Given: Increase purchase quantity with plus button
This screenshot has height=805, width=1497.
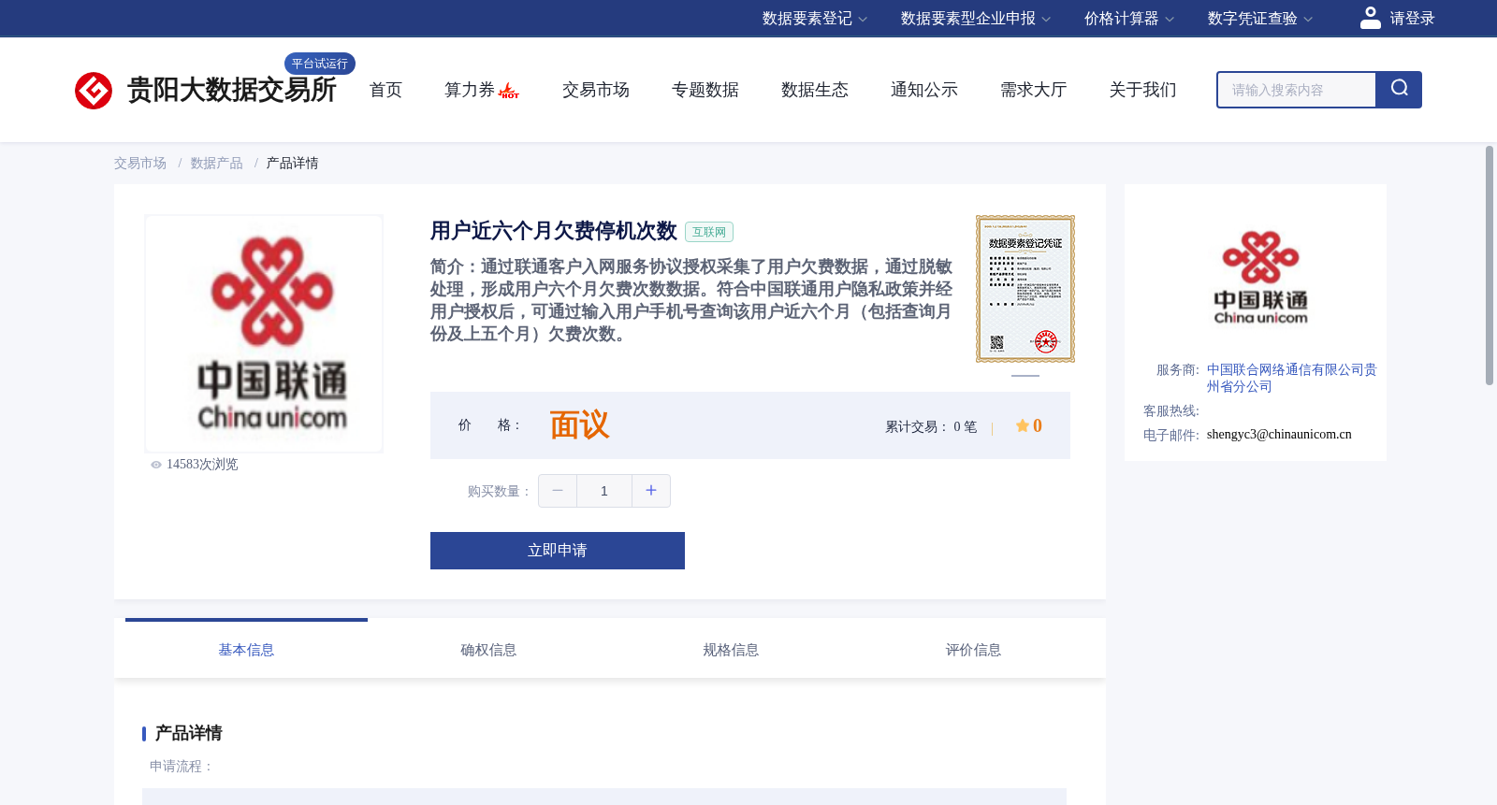Looking at the screenshot, I should click(651, 491).
